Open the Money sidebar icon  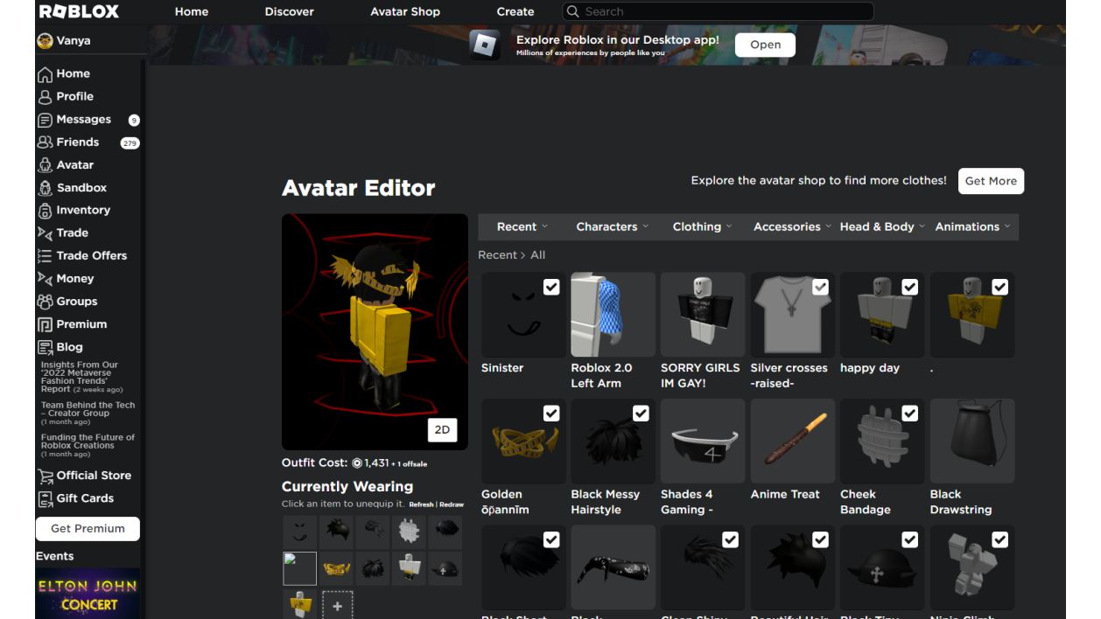click(x=45, y=279)
